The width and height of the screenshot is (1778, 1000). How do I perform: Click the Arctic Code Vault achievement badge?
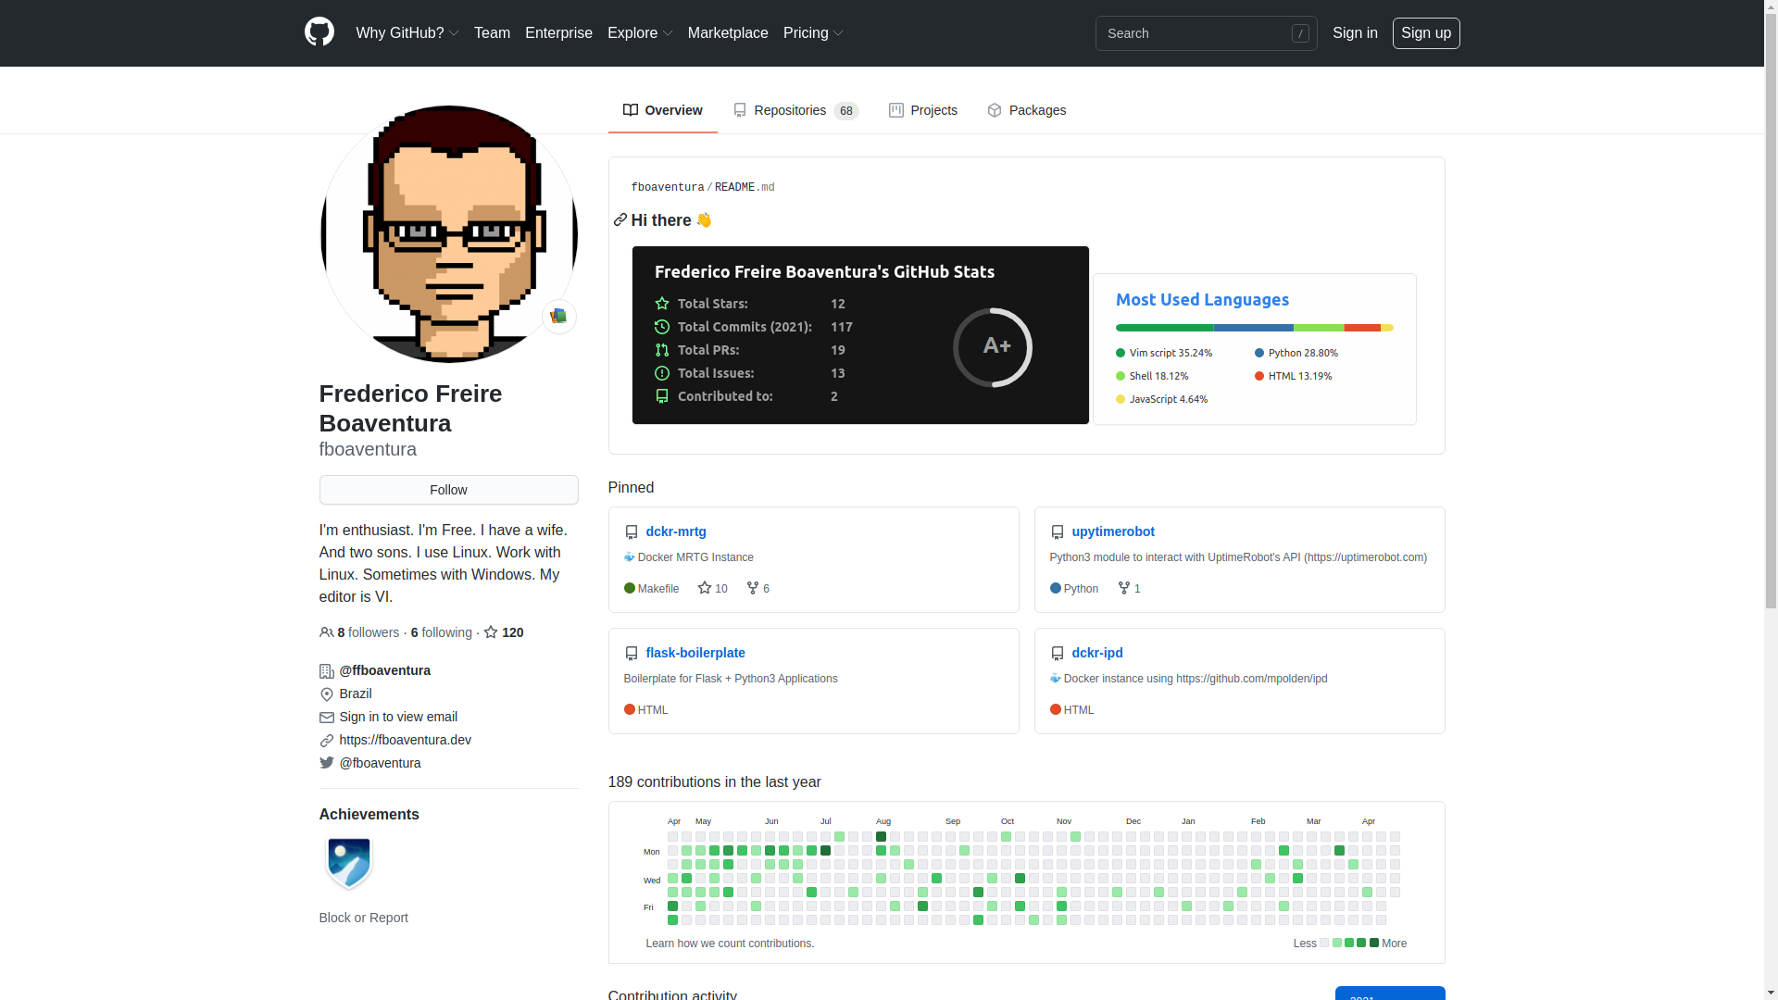(349, 863)
